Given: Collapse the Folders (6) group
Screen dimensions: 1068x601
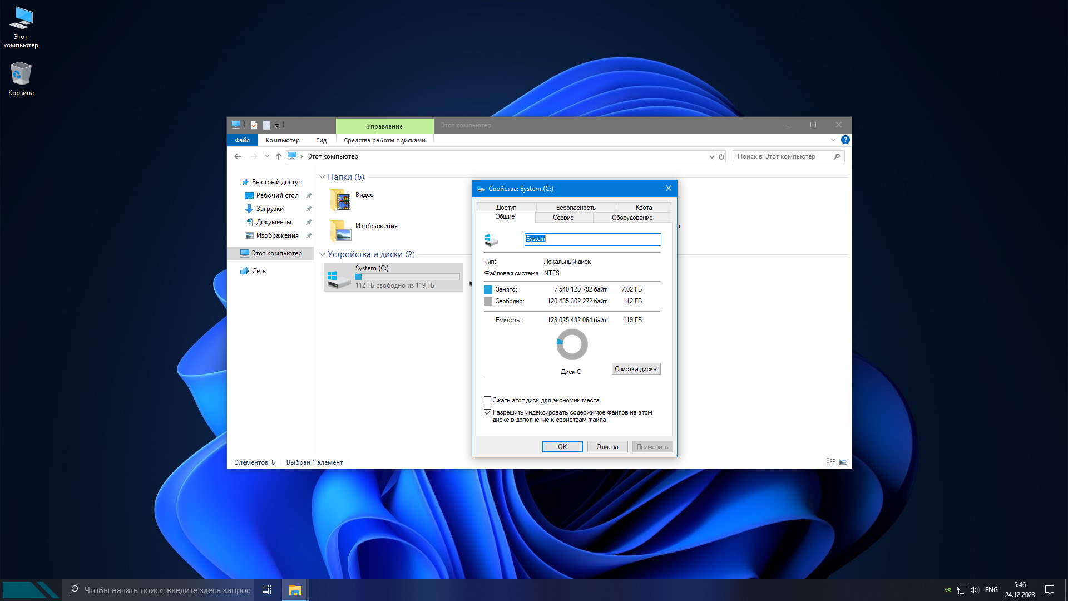Looking at the screenshot, I should (322, 177).
